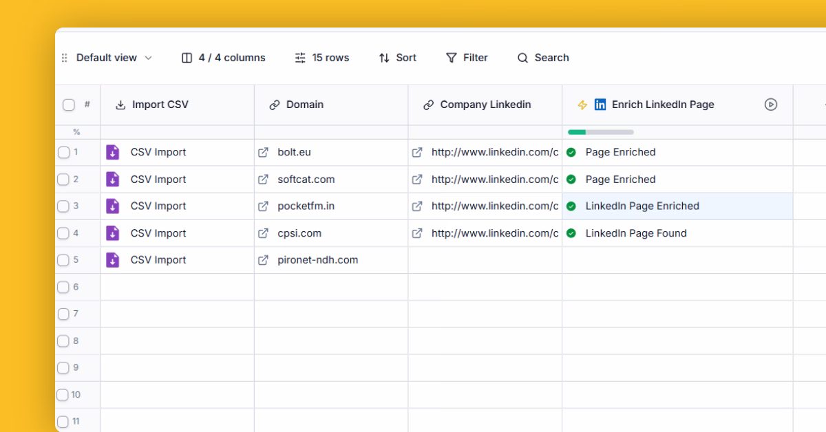826x432 pixels.
Task: Click the softcat.com domain cell
Action: pyautogui.click(x=331, y=180)
